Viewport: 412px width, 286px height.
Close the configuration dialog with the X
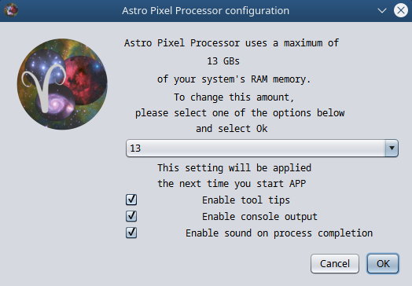401,10
